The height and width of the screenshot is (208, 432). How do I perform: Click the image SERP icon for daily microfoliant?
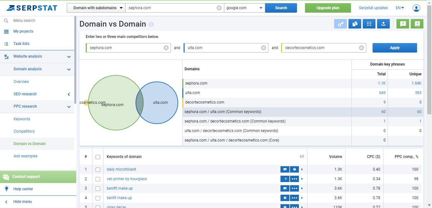[x=285, y=169]
